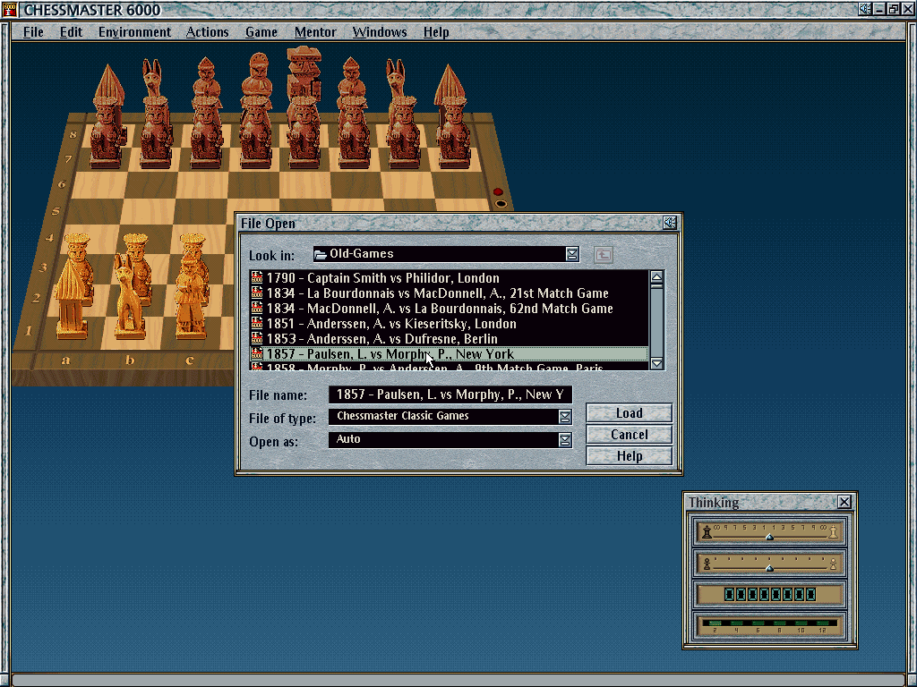Viewport: 917px width, 687px height.
Task: Open the Windows menu
Action: coord(380,32)
